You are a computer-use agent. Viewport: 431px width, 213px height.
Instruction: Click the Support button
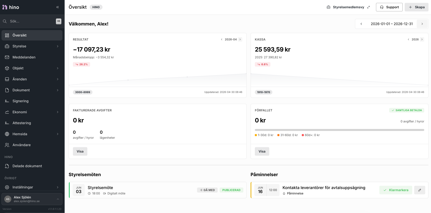click(389, 7)
